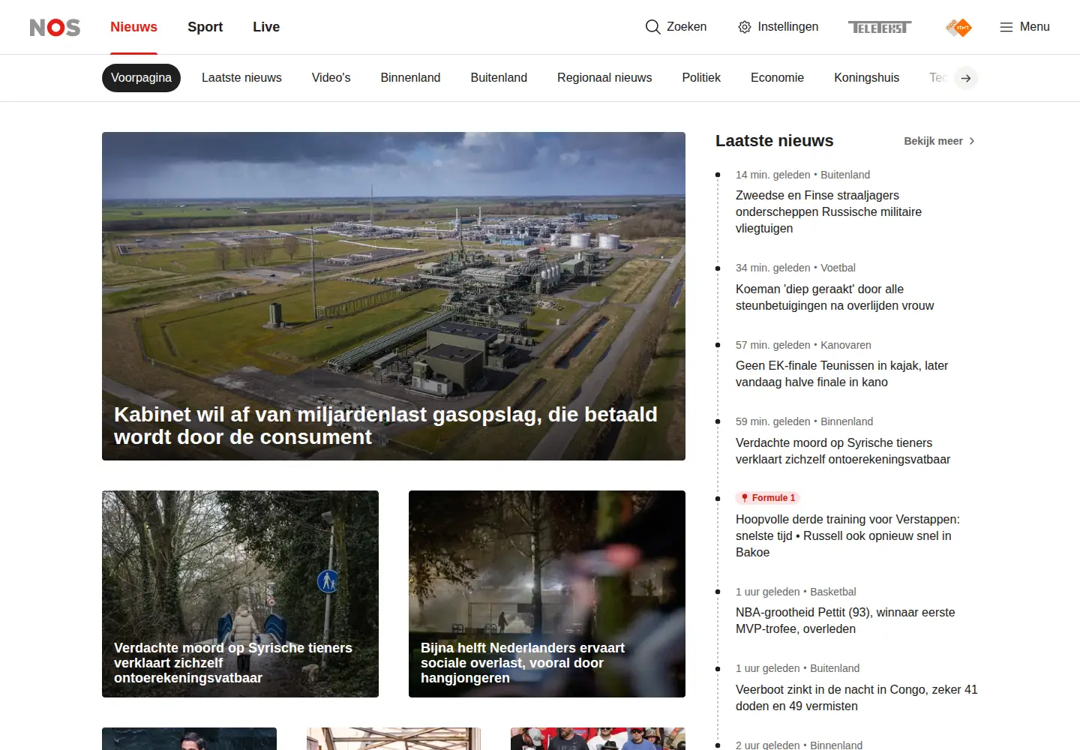Viewport: 1080px width, 750px height.
Task: Open the hamburger Menu
Action: [1024, 27]
